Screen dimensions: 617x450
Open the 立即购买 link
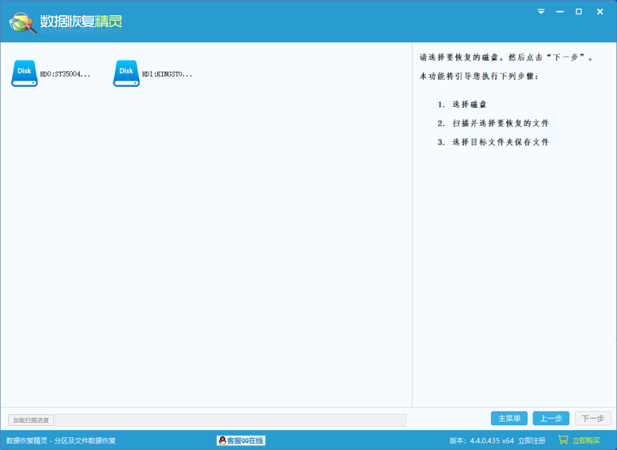click(586, 440)
